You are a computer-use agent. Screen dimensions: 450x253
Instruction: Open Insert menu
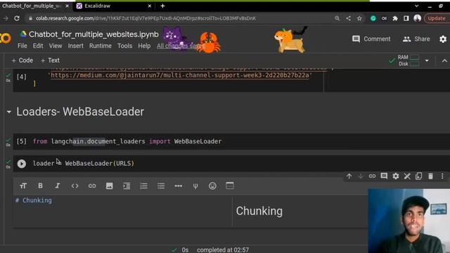(x=75, y=46)
